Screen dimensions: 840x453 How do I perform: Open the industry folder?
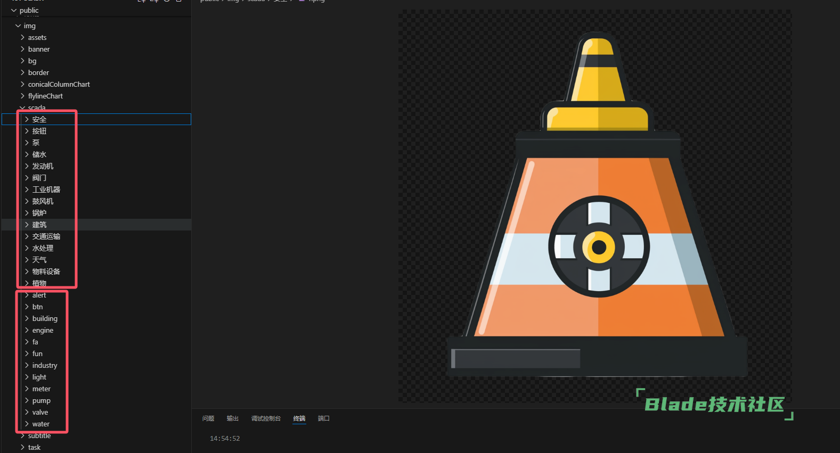44,365
